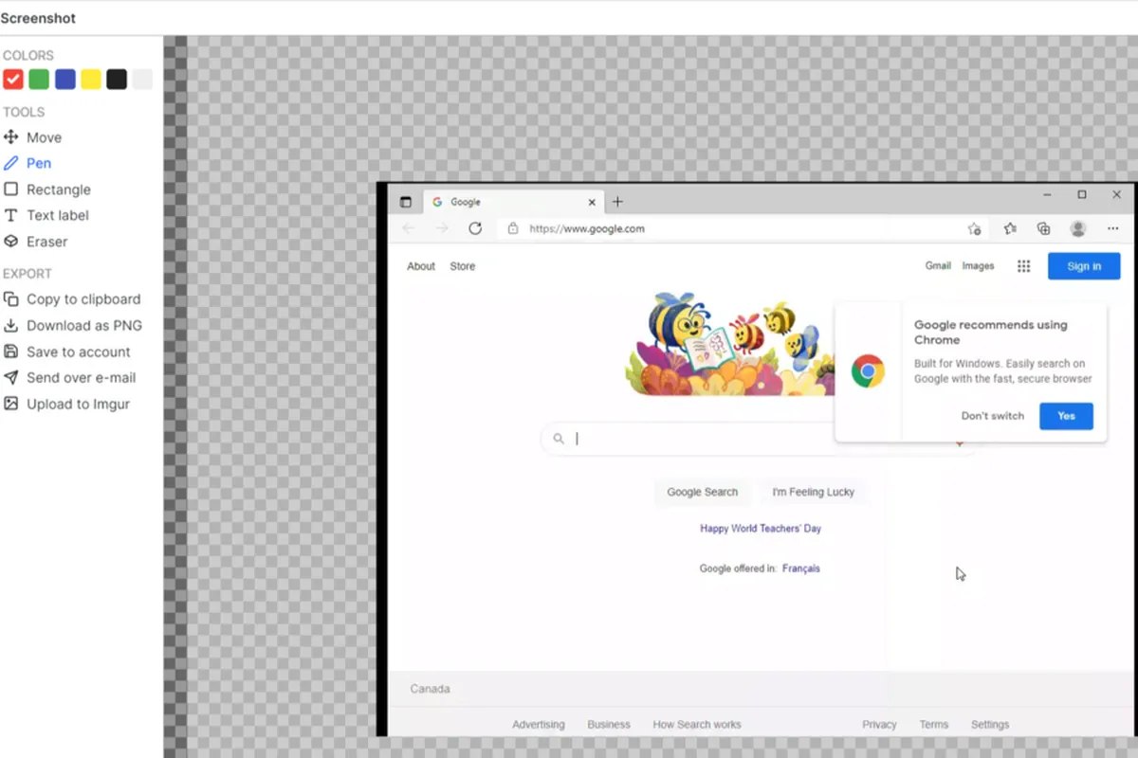Viewport: 1138px width, 758px height.
Task: Switch to the Eraser tool
Action: pos(36,242)
